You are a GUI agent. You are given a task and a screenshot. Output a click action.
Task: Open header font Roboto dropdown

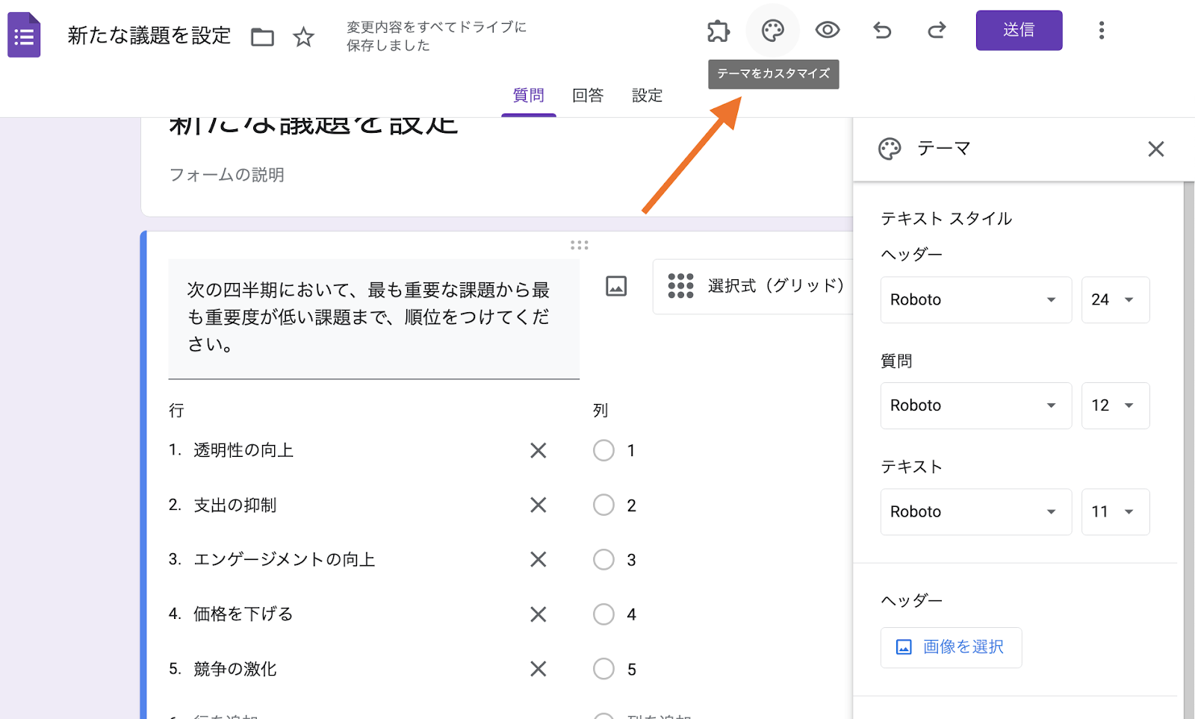pyautogui.click(x=976, y=300)
